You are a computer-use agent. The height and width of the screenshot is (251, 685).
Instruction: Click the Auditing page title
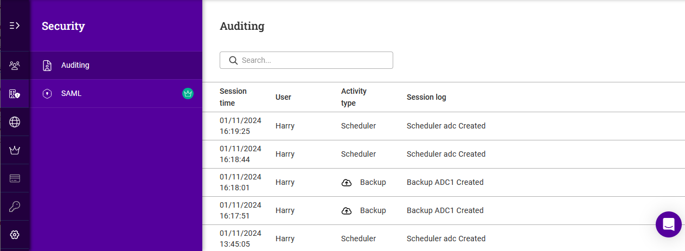point(242,25)
